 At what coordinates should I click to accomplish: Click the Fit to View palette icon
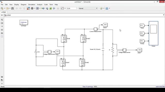coord(2,23)
